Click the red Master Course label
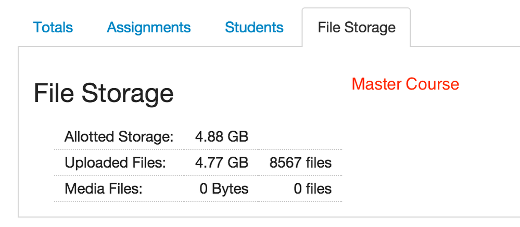 (x=405, y=84)
